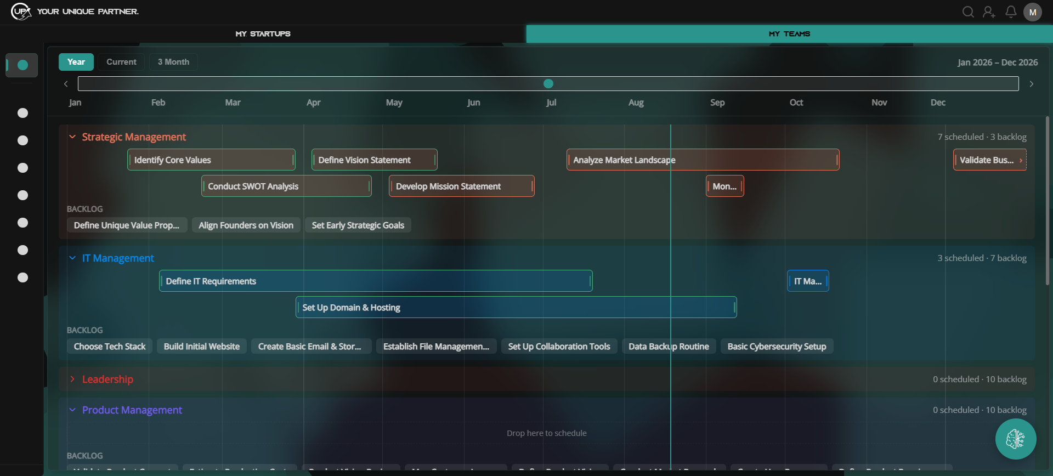The image size is (1053, 476).
Task: Open the Identify Core Values task
Action: (x=211, y=160)
